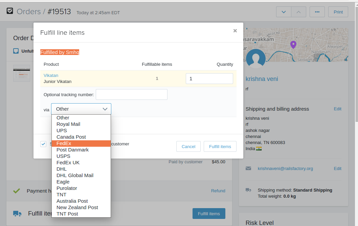Click the purple map location pin
Image resolution: width=358 pixels, height=226 pixels.
(x=293, y=45)
